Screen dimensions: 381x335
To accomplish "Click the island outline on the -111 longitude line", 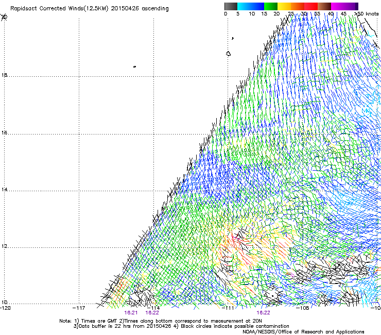I will pyautogui.click(x=228, y=54).
